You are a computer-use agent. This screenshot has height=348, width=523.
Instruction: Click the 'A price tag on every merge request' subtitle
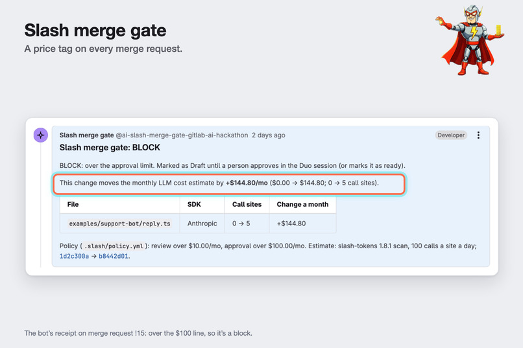pos(103,49)
